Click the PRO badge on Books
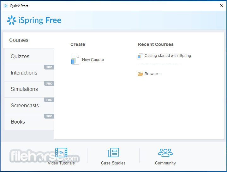 click(49, 116)
